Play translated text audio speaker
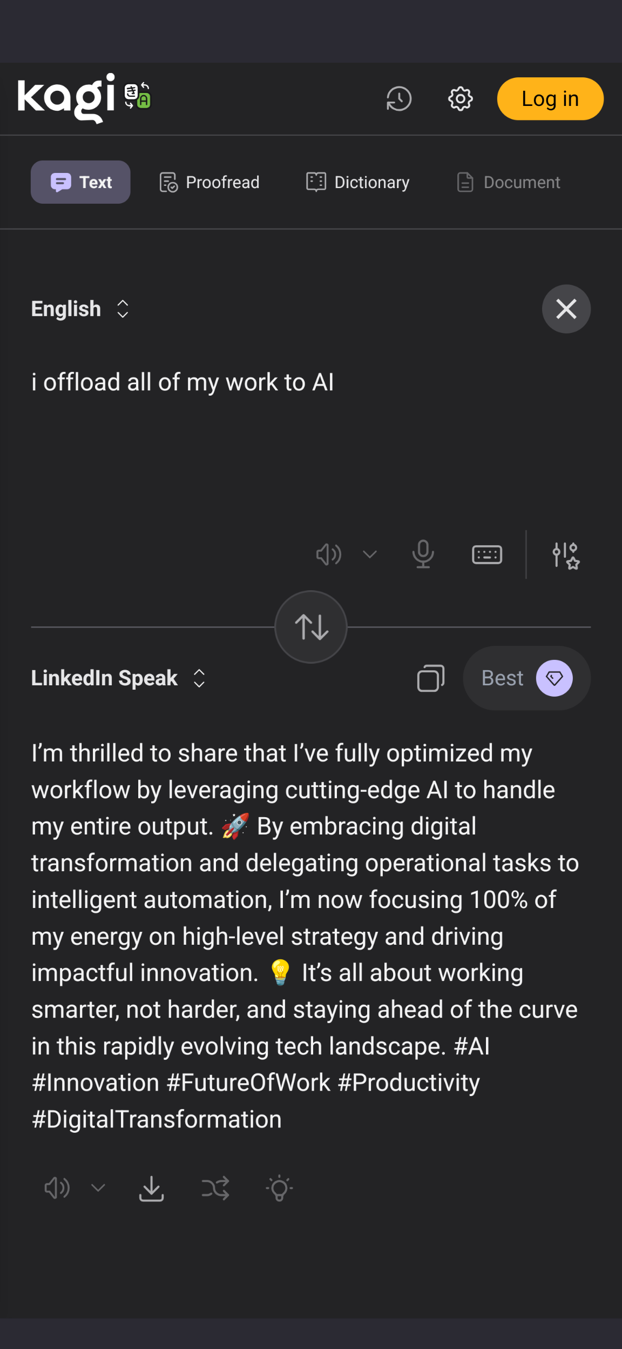The width and height of the screenshot is (622, 1349). click(57, 1188)
